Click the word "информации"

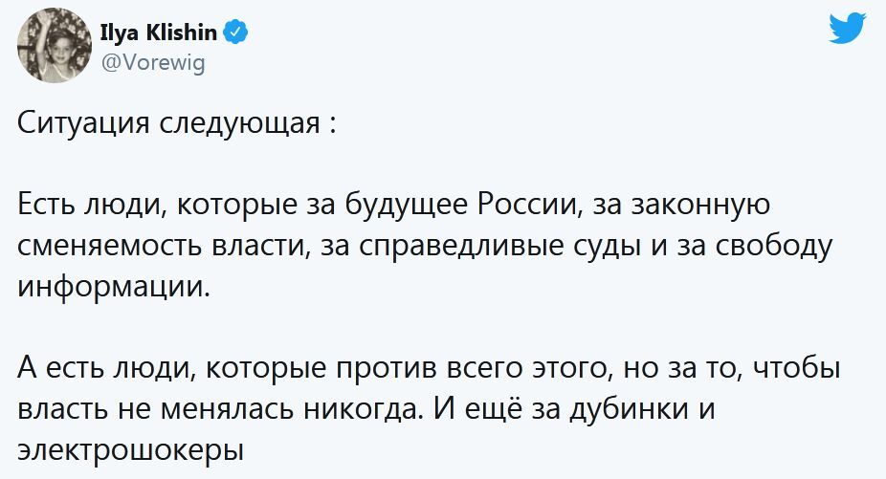(114, 285)
